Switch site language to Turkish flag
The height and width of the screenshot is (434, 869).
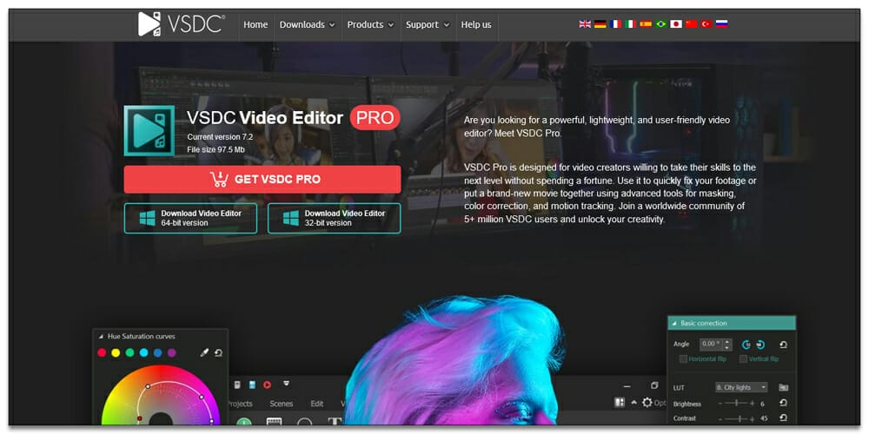(706, 23)
